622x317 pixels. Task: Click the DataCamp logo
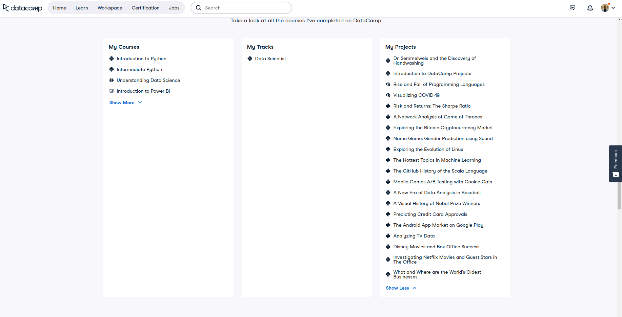(22, 8)
